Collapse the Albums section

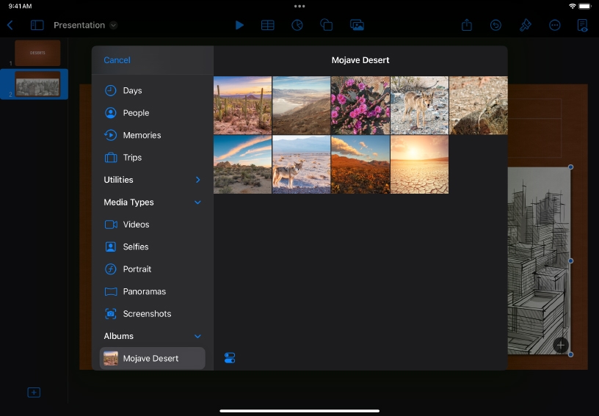[x=197, y=336]
